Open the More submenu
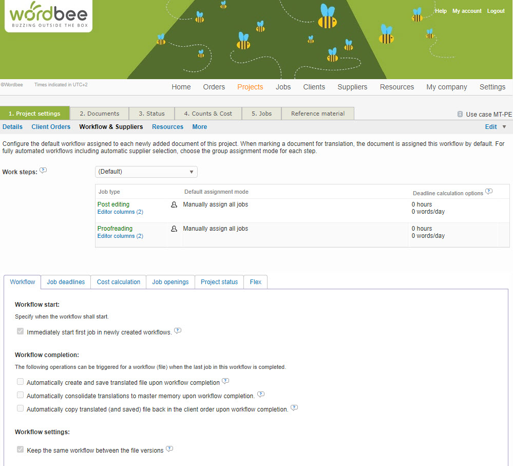The height and width of the screenshot is (466, 513). (199, 127)
